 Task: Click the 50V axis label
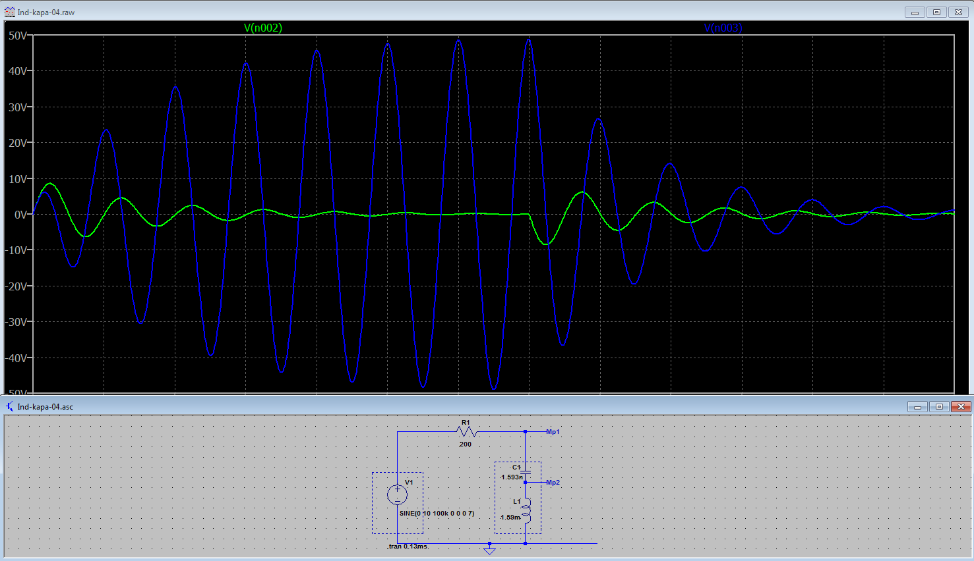[x=17, y=36]
